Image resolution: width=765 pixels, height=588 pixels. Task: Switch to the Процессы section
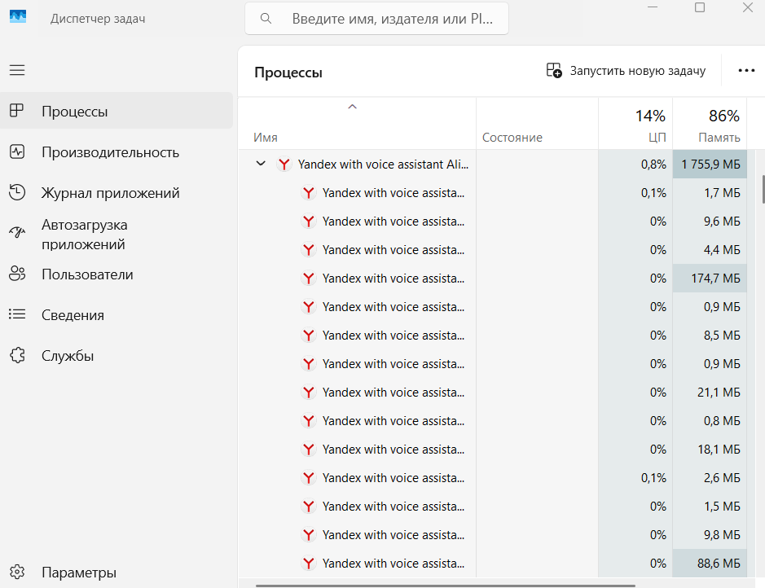click(117, 111)
